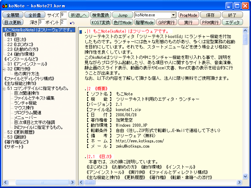
Task: Toggle ProgMode button
Action: click(x=188, y=15)
